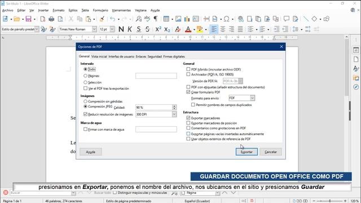The width and height of the screenshot is (361, 203).
Task: Enable Firmar con marca de agua
Action: 85,129
